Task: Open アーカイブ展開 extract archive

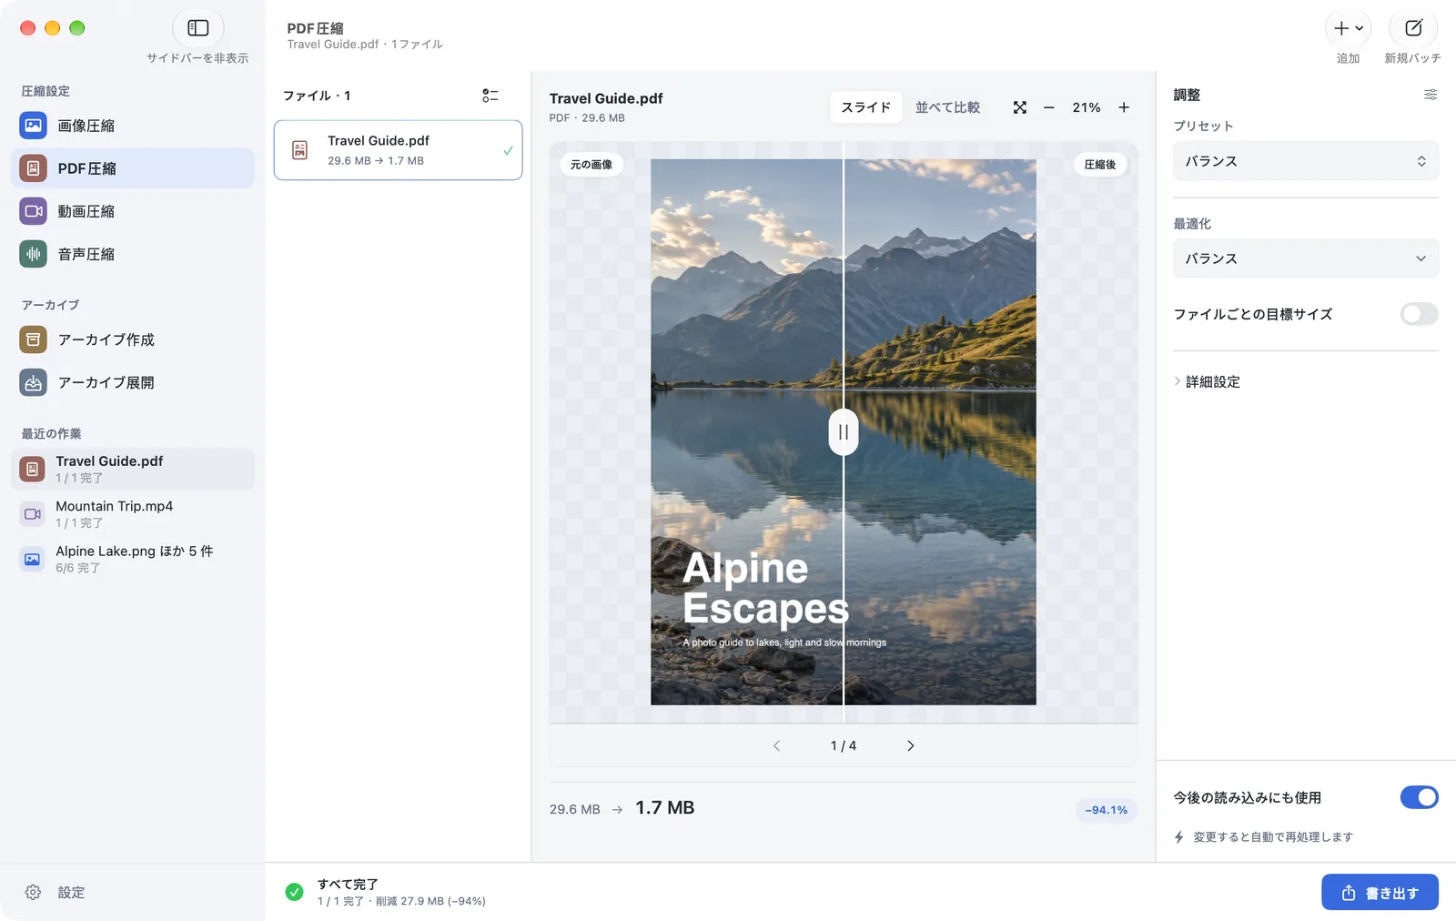Action: (x=133, y=382)
